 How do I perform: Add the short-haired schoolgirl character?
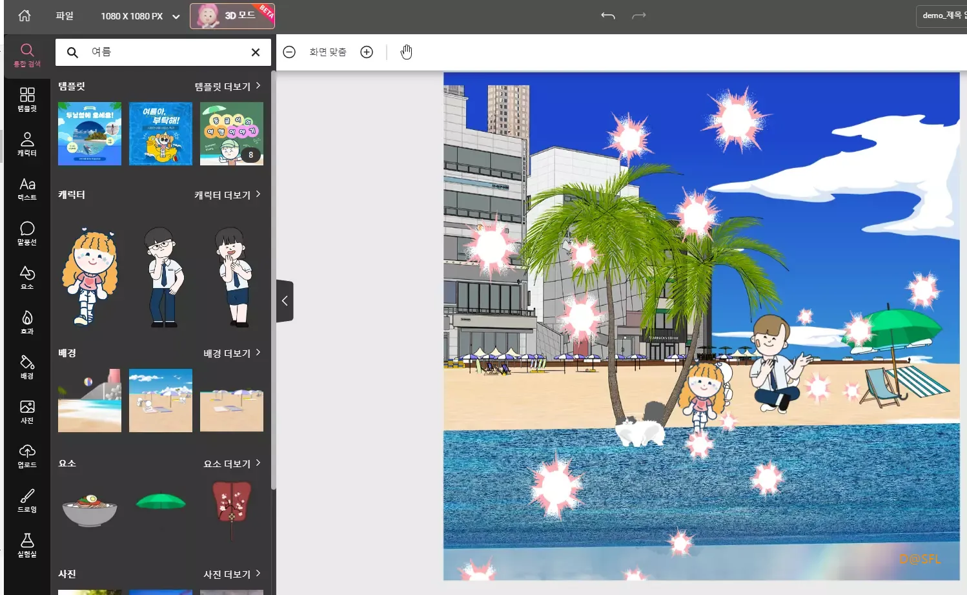232,277
